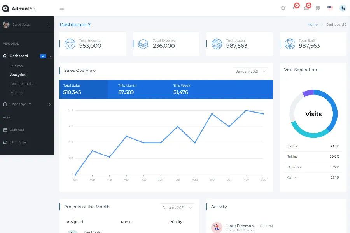The width and height of the screenshot is (350, 233).
Task: Click the Visits donut chart
Action: click(313, 114)
